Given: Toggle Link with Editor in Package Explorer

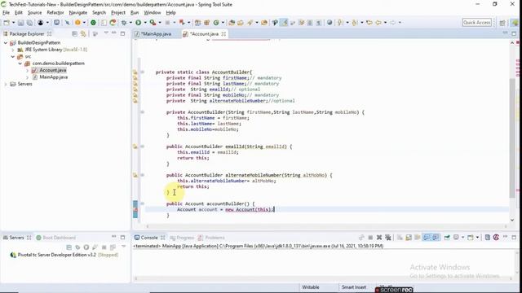Looking at the screenshot, I should 83,34.
